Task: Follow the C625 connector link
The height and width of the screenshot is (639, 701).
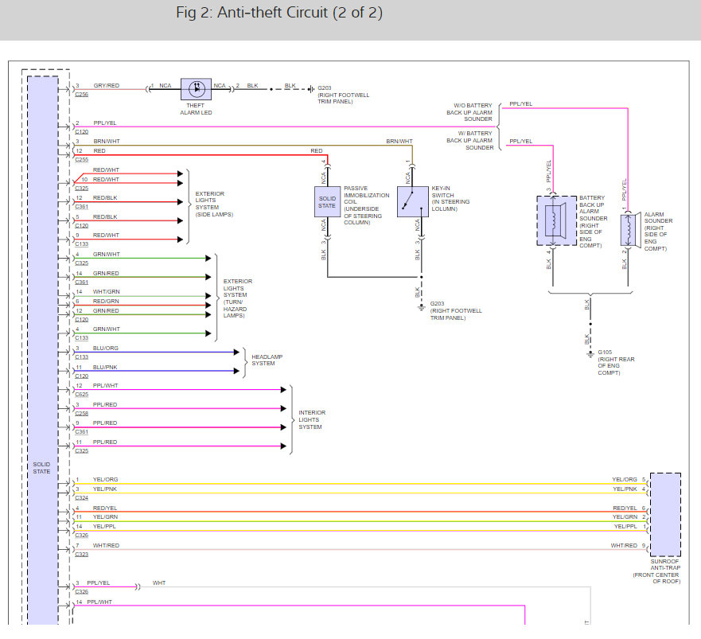Action: pyautogui.click(x=82, y=395)
